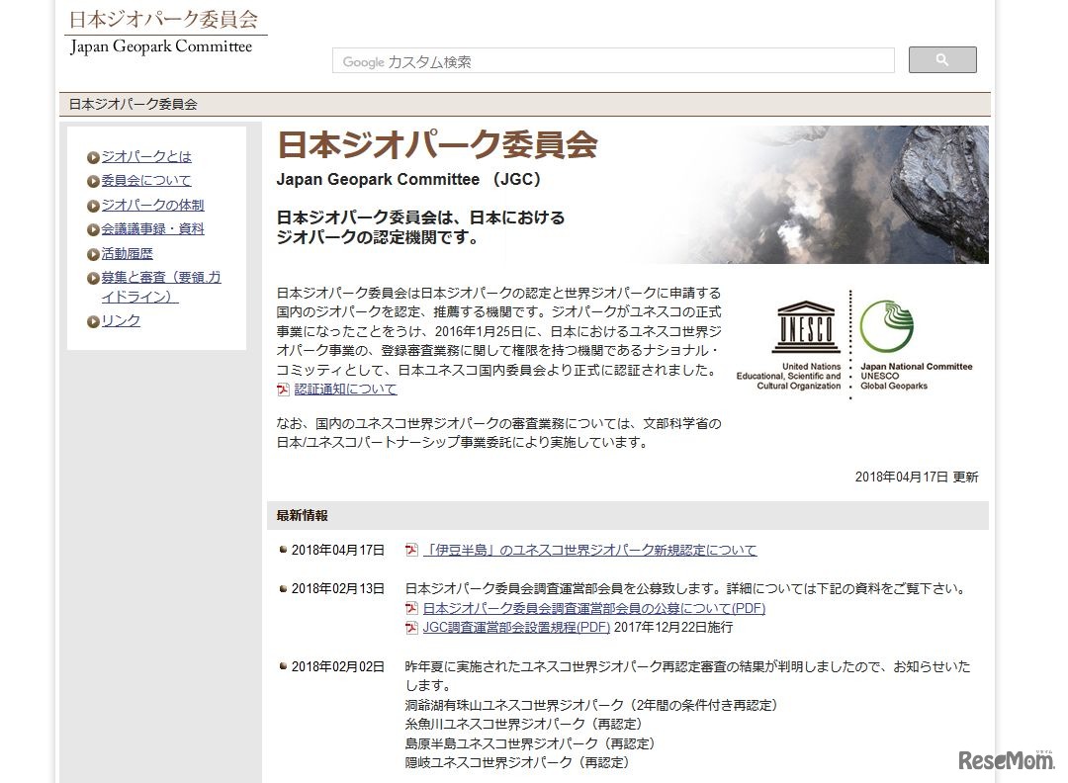Click the 糸魚川ユネスコ世界ジオパーク（再認定） line
Image resolution: width=1068 pixels, height=783 pixels.
(524, 725)
